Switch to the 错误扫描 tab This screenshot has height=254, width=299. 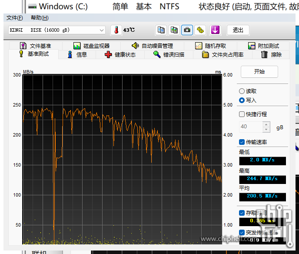(x=169, y=54)
